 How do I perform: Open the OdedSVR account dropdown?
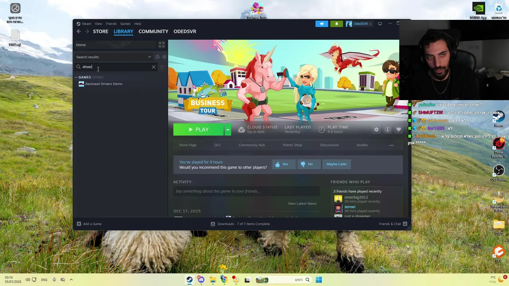(359, 24)
